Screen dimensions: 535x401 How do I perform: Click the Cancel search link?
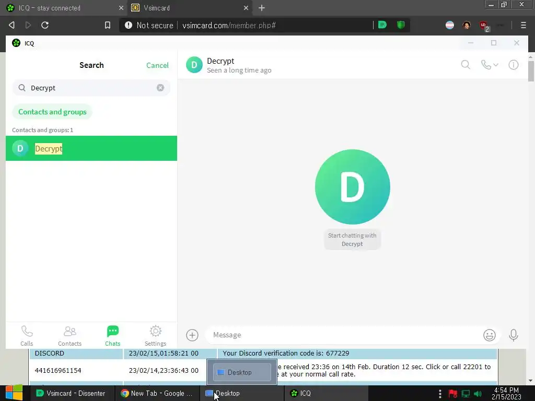click(x=157, y=65)
